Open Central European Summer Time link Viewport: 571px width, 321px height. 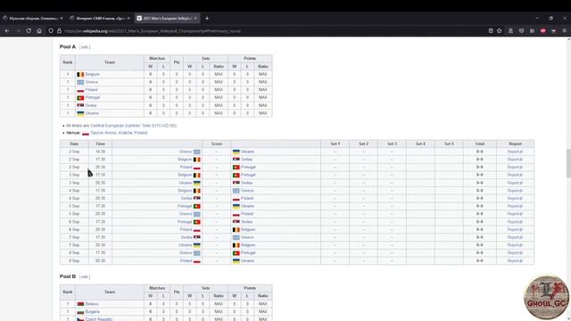tap(120, 126)
